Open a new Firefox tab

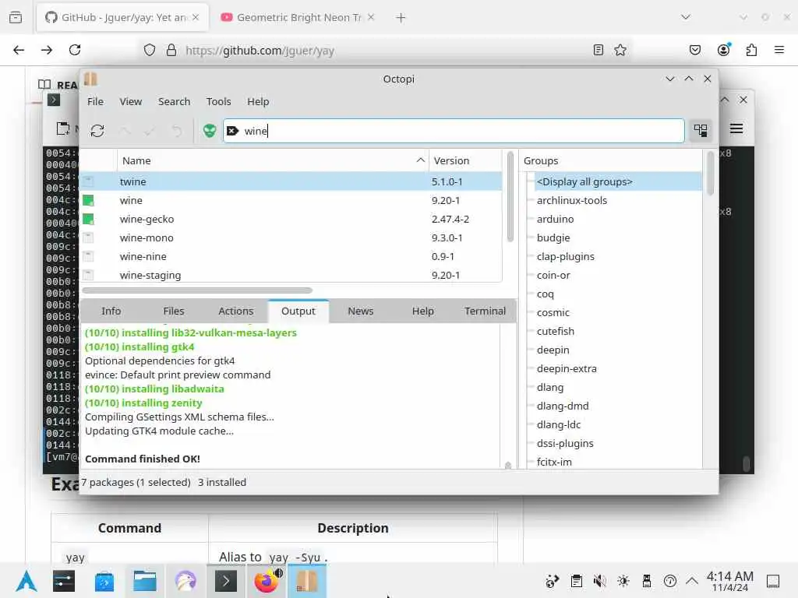401,18
